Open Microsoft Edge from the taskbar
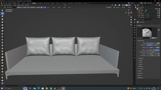Screen dimensions: 161x90 point(38,88)
